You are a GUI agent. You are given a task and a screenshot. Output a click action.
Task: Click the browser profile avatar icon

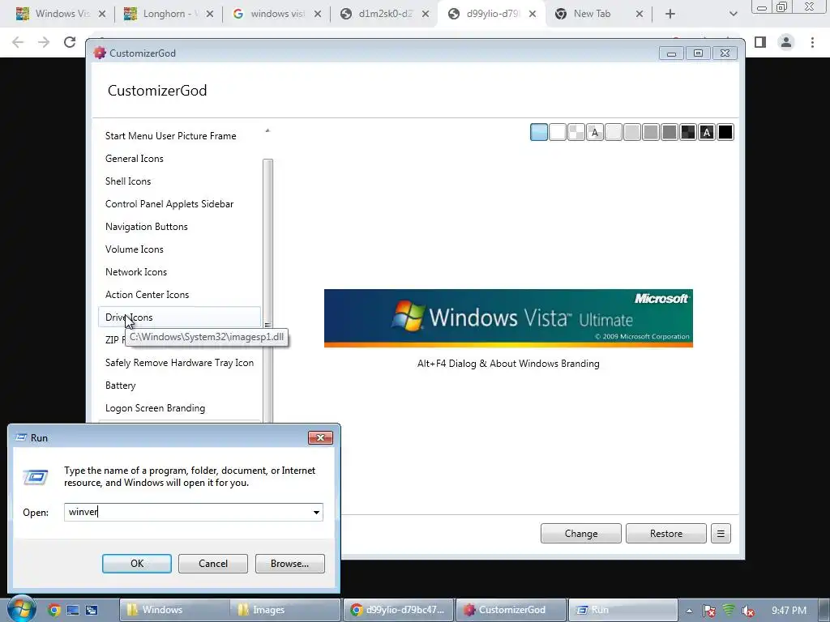tap(786, 42)
